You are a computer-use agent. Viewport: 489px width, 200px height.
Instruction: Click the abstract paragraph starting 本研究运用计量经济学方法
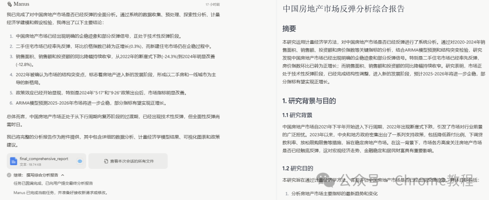click(384, 62)
